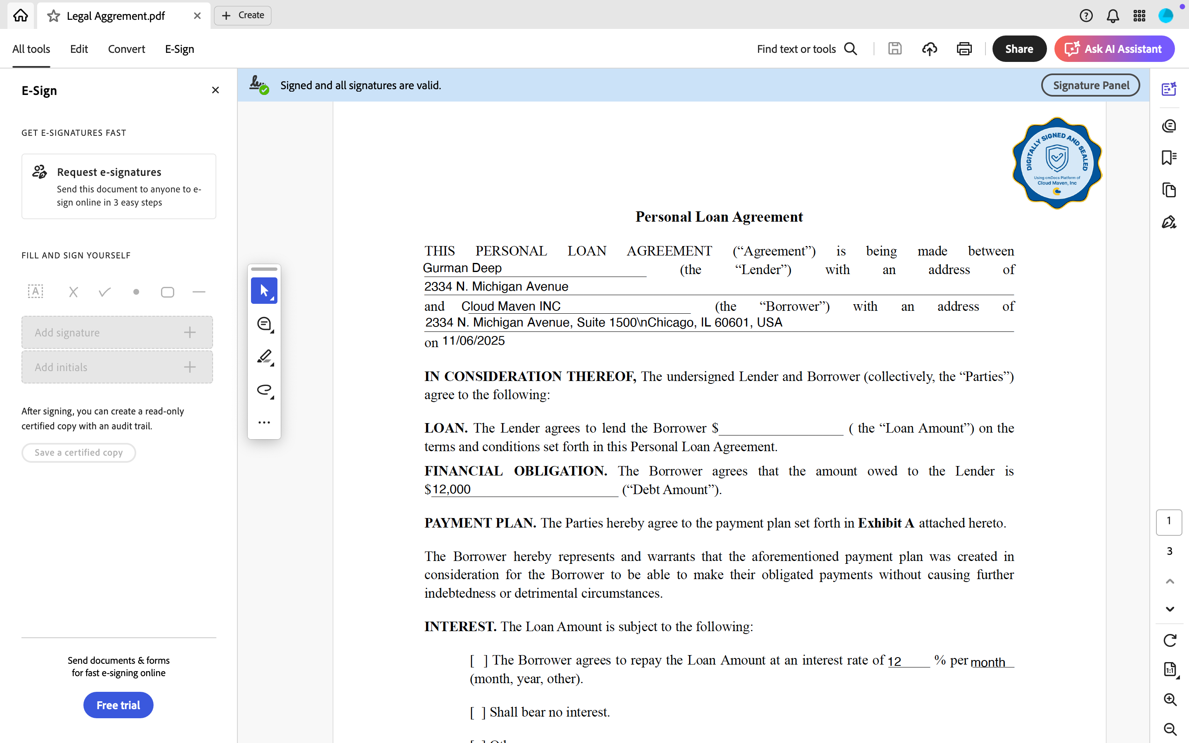The width and height of the screenshot is (1189, 743).
Task: Go to the Home icon
Action: pyautogui.click(x=20, y=15)
